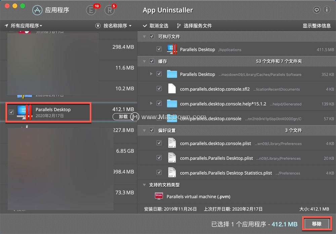Click the 卸载 uninstall button
The image size is (336, 234).
click(123, 117)
